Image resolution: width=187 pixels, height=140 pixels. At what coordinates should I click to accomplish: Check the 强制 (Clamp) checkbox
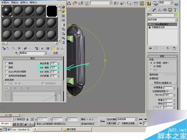click(x=7, y=68)
